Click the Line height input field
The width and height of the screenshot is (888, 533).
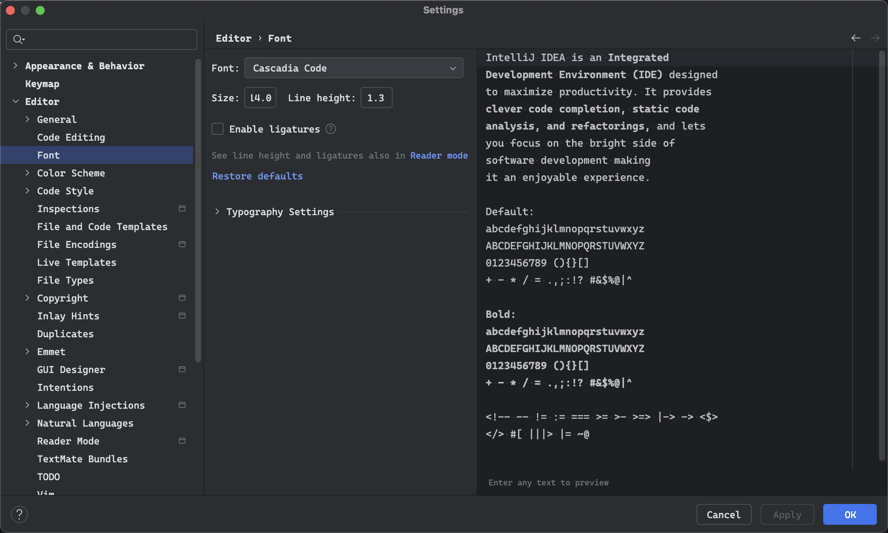pos(376,98)
